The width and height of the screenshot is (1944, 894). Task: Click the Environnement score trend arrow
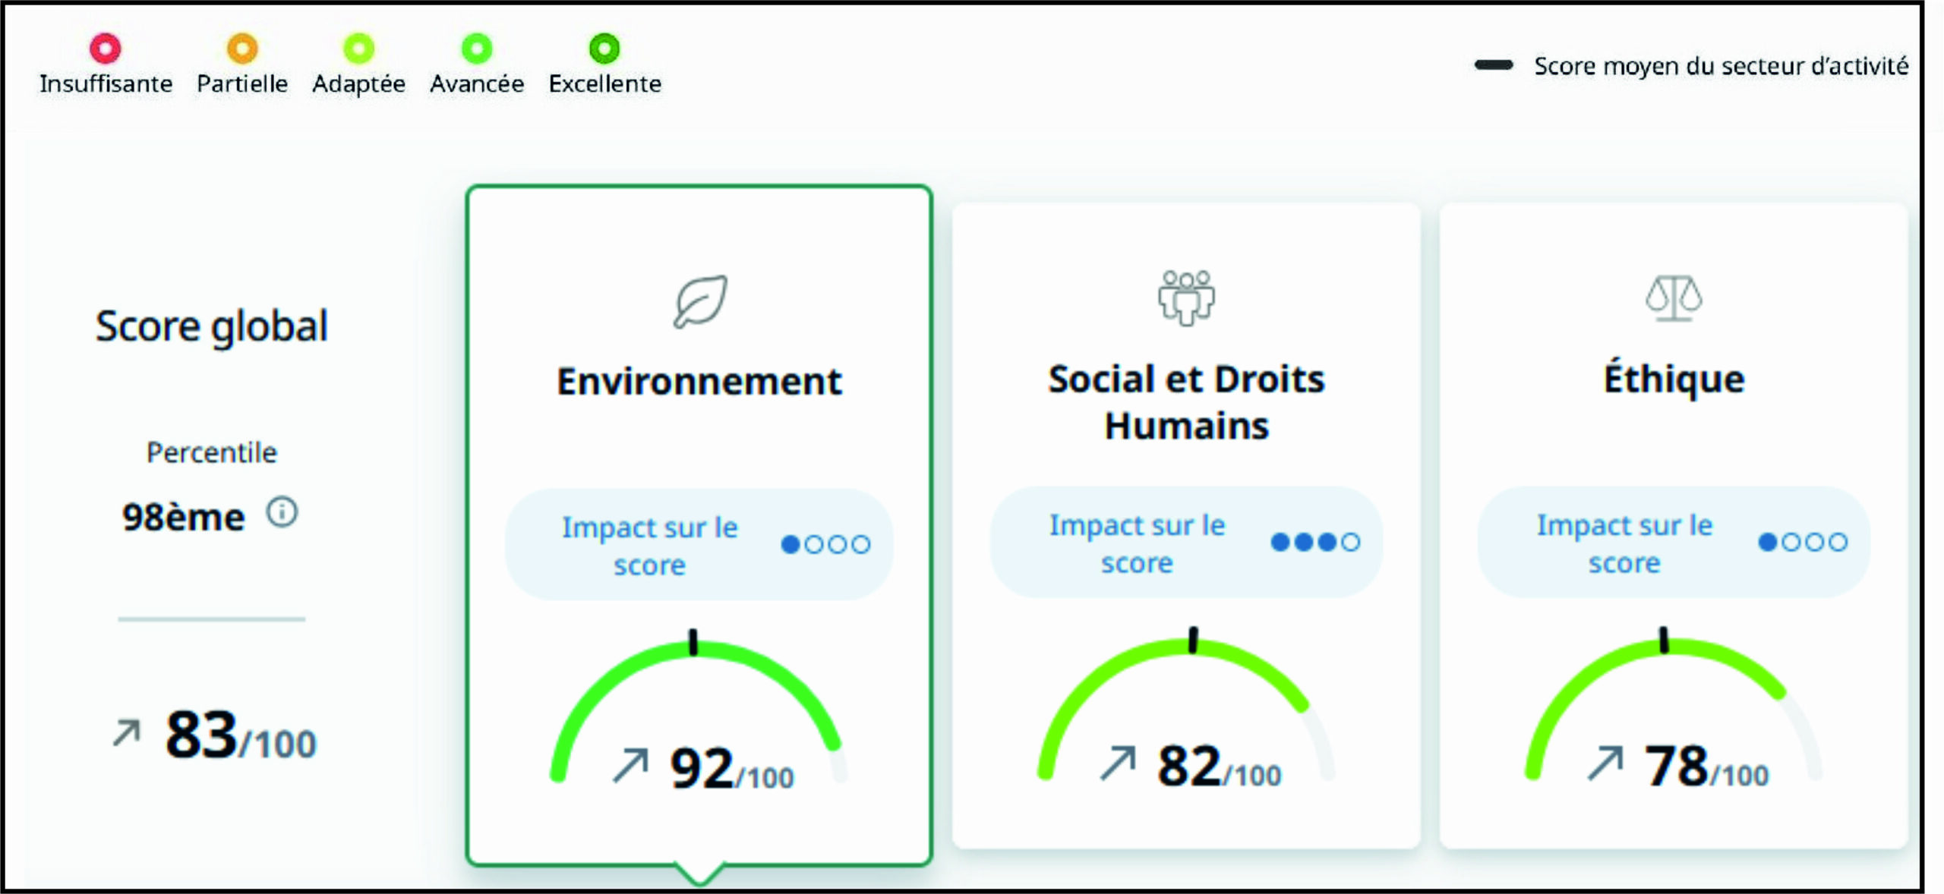tap(631, 765)
